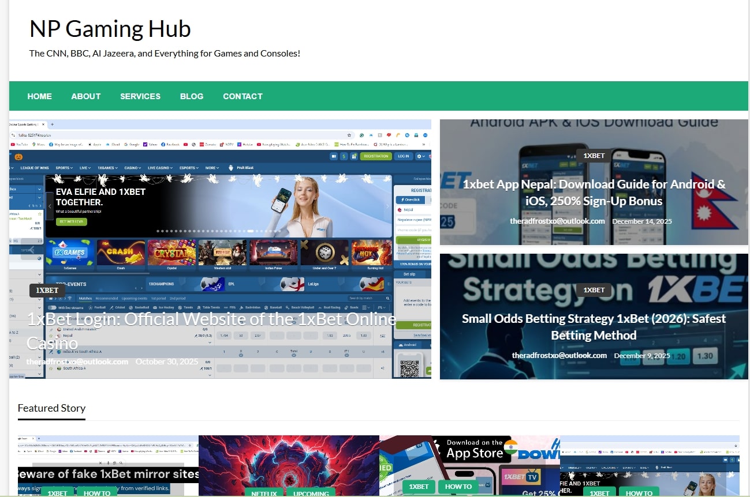Switch to the Matches tab
The image size is (750, 497).
pos(85,298)
